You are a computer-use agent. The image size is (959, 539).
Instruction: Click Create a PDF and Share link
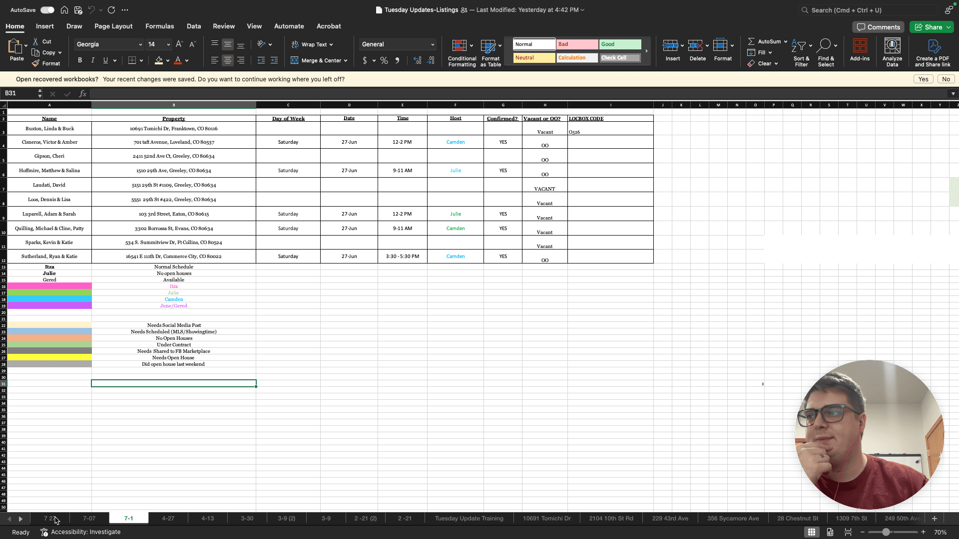pyautogui.click(x=933, y=52)
